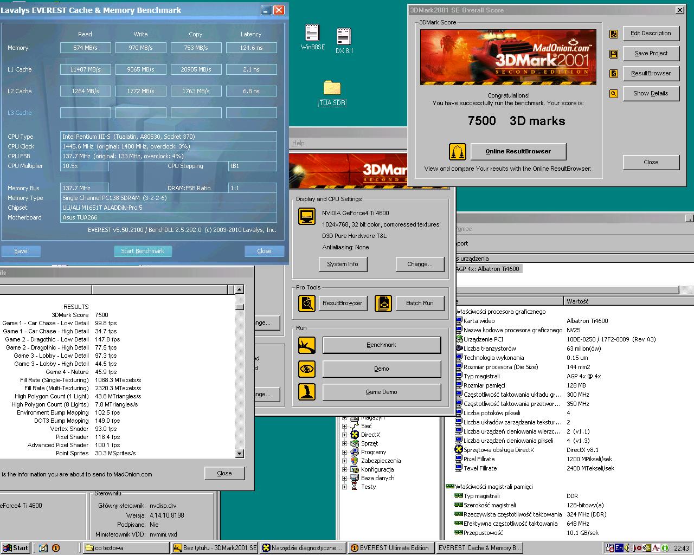Click the Edit Description button
The height and width of the screenshot is (555, 694).
tap(651, 34)
